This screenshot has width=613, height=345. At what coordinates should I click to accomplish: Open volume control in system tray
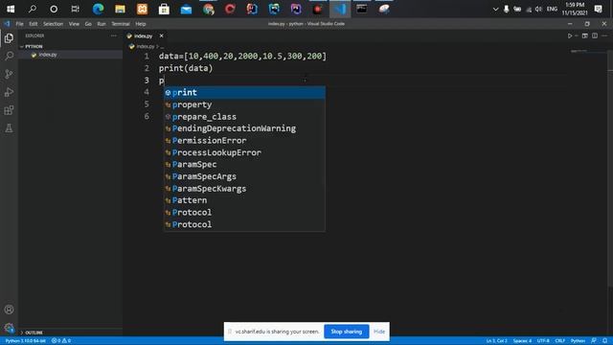538,9
